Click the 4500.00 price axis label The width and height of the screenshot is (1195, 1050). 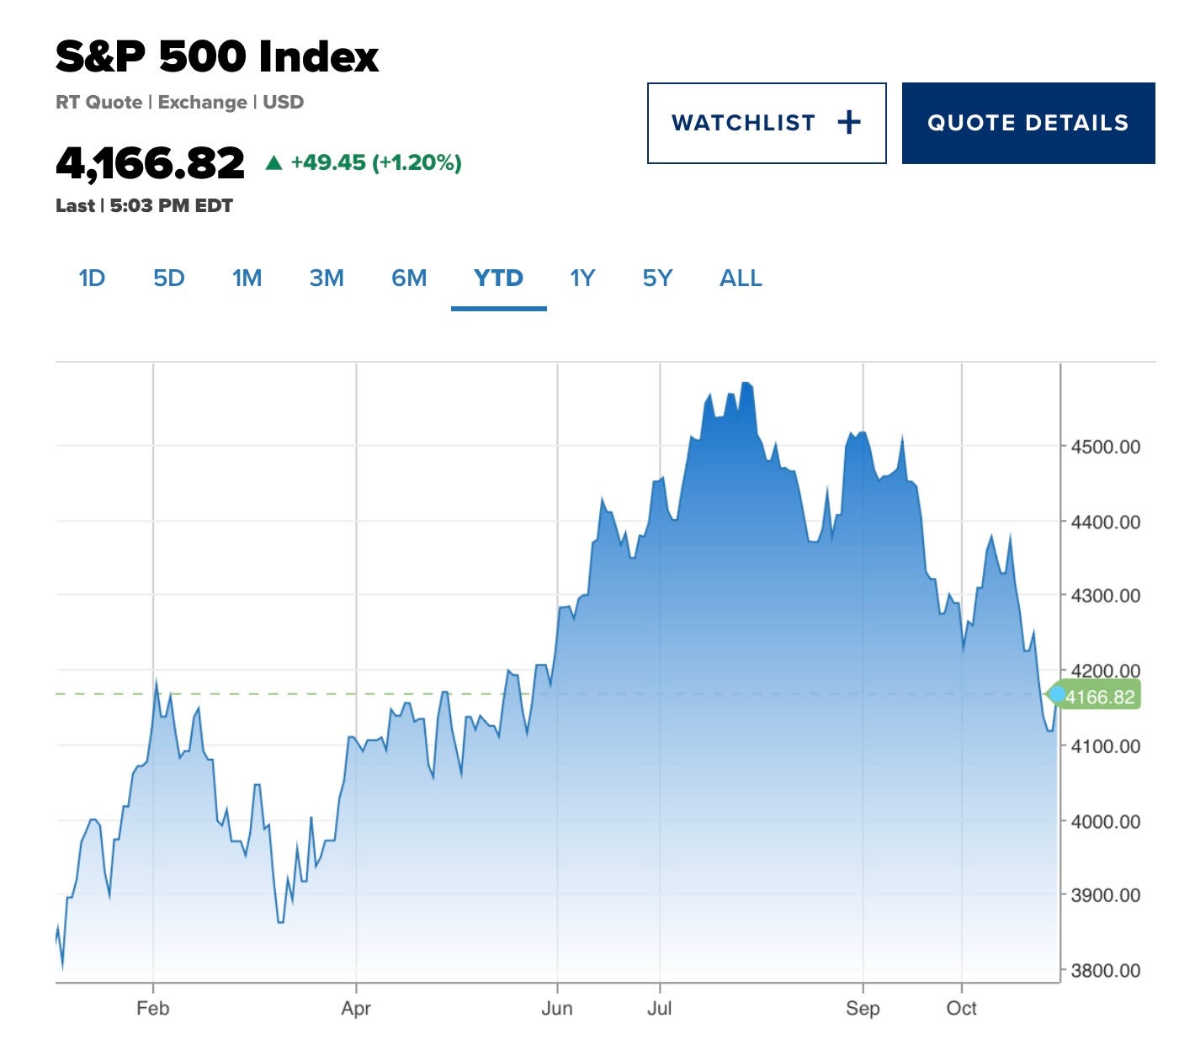[x=1105, y=447]
